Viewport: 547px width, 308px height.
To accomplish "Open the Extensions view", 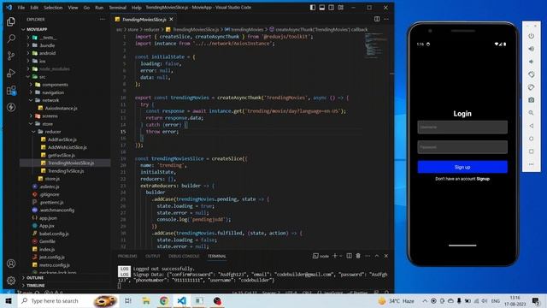I will [11, 91].
